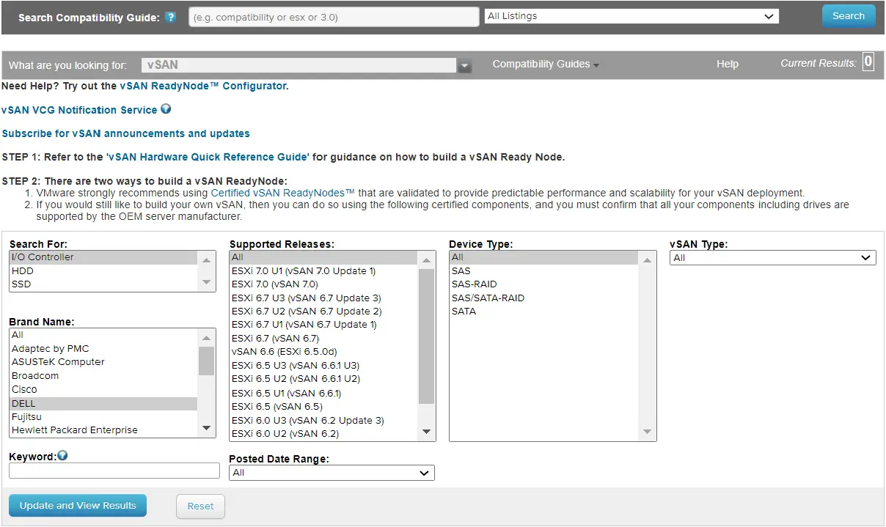The image size is (886, 527).
Task: Click Search For list scroll-down arrow
Action: (207, 282)
